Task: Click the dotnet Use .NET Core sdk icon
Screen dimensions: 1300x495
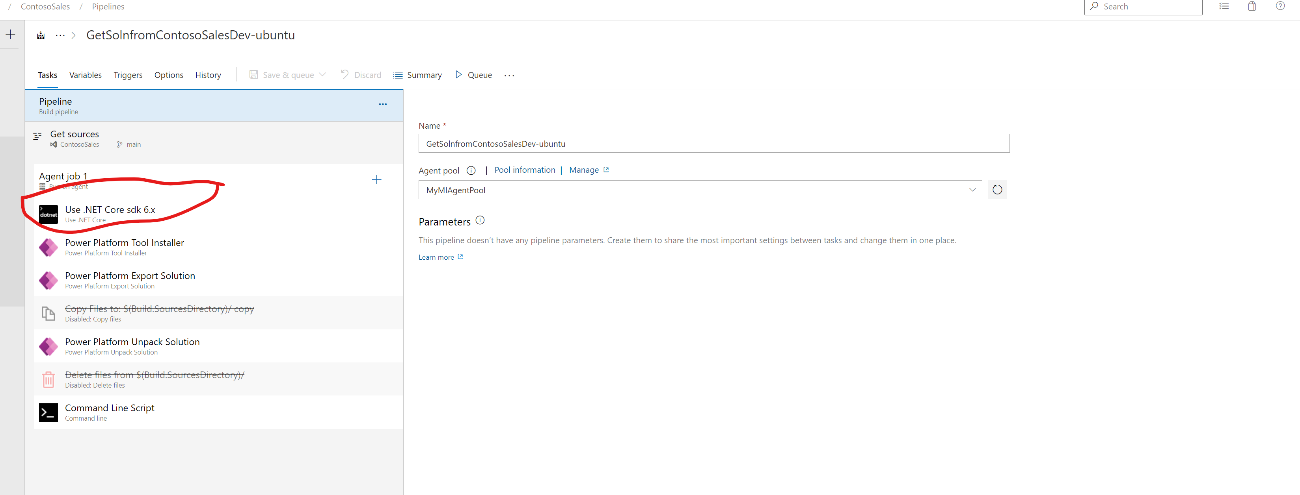Action: click(48, 214)
